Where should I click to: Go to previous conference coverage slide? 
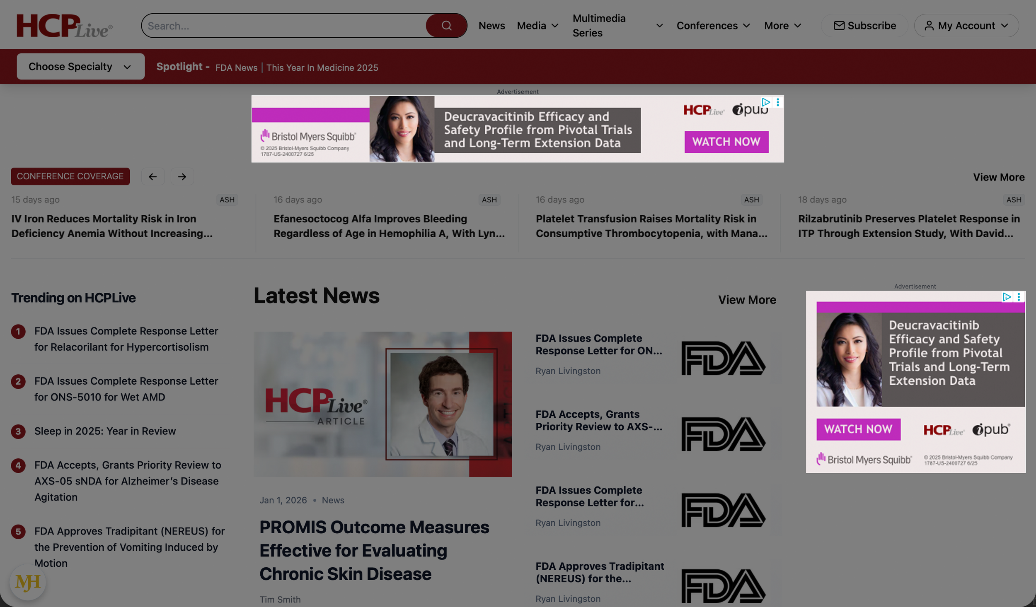coord(152,177)
